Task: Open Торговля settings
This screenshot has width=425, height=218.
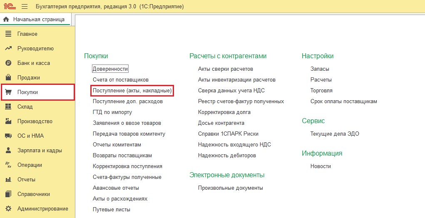Action: click(x=321, y=90)
